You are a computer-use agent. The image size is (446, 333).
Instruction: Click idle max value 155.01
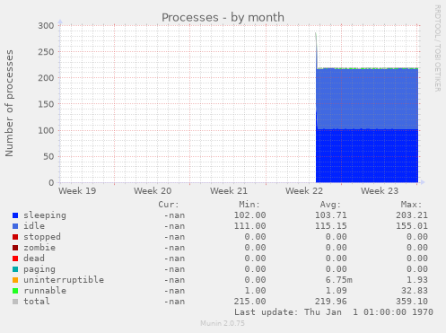tap(412, 226)
